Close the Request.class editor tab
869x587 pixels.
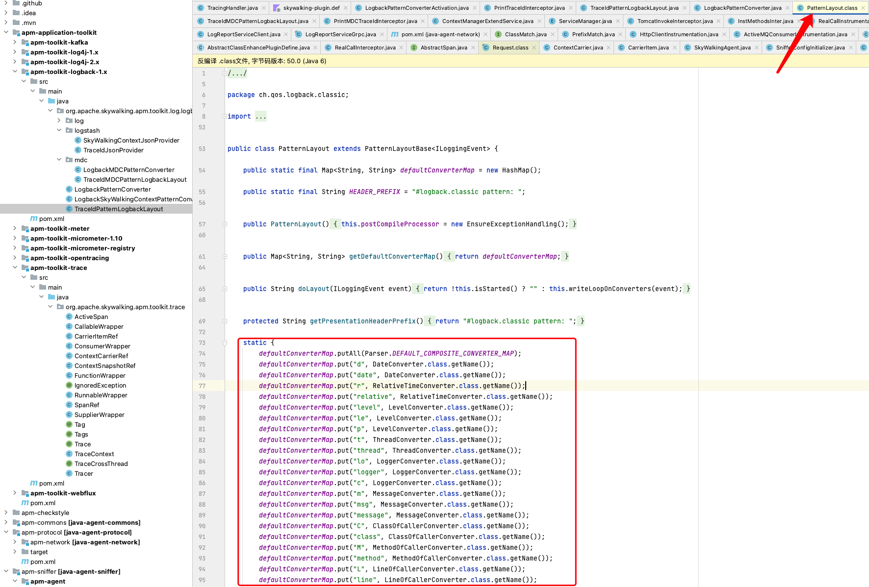534,48
